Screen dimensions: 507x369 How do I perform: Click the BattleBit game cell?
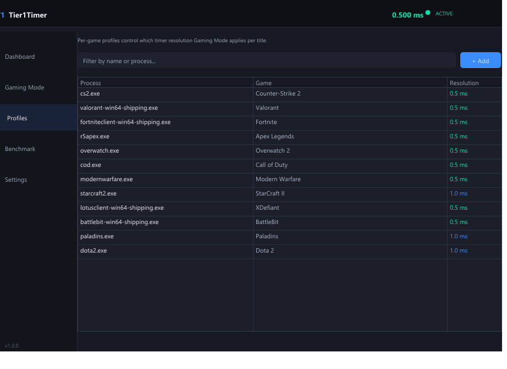pyautogui.click(x=350, y=222)
